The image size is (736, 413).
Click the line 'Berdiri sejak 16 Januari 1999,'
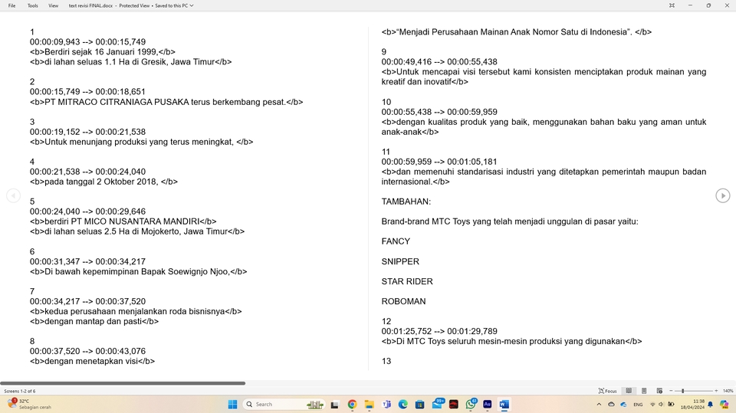(x=103, y=51)
